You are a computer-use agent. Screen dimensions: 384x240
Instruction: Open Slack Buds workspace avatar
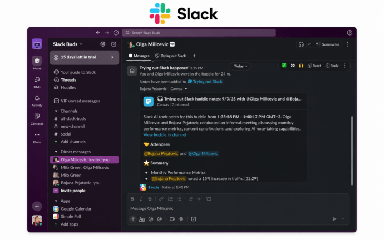point(37,44)
